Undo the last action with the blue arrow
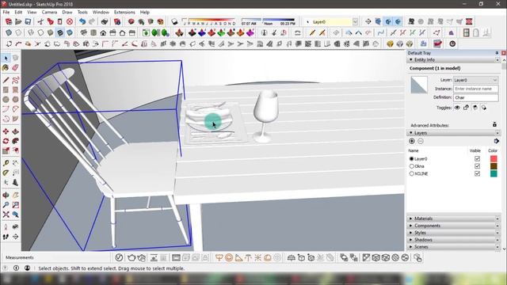 click(x=82, y=21)
